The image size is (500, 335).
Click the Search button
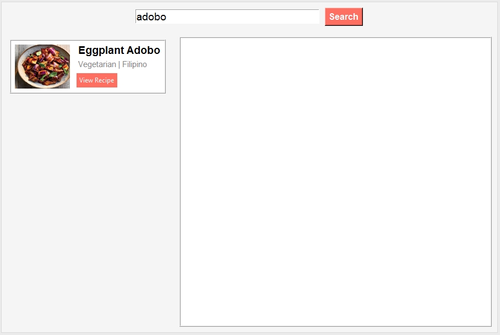click(x=344, y=17)
